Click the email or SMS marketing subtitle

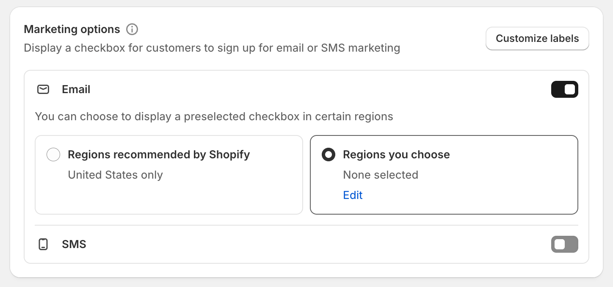tap(212, 48)
